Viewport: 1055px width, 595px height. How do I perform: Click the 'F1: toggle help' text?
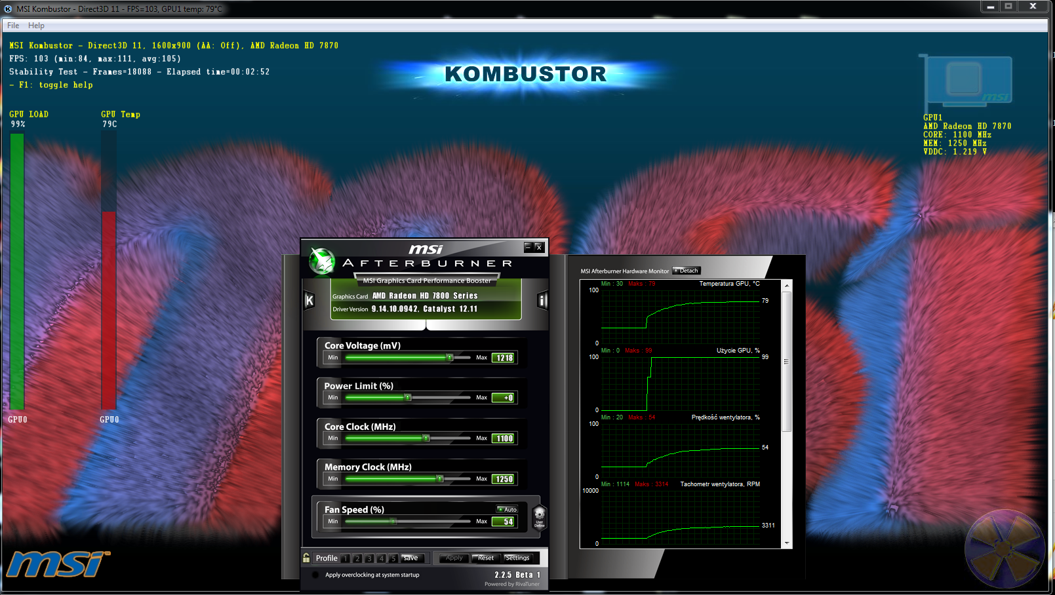pyautogui.click(x=51, y=85)
